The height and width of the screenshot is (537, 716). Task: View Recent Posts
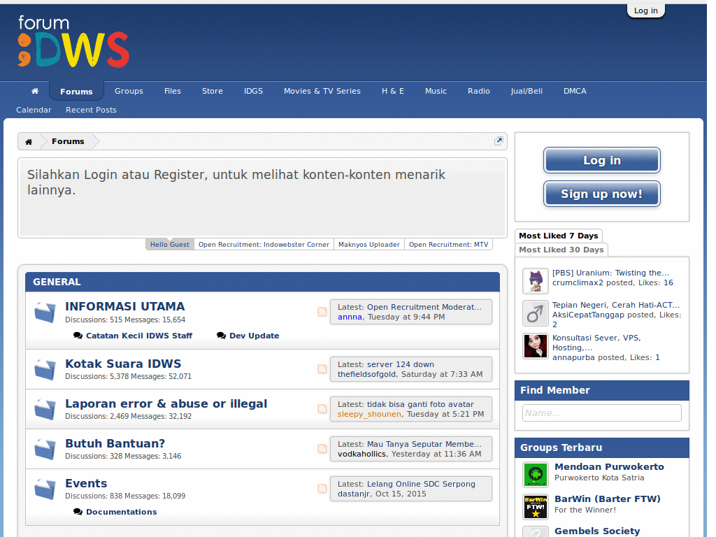[91, 110]
